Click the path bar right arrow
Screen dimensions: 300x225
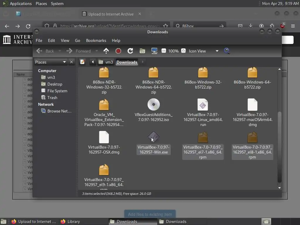tap(143, 62)
